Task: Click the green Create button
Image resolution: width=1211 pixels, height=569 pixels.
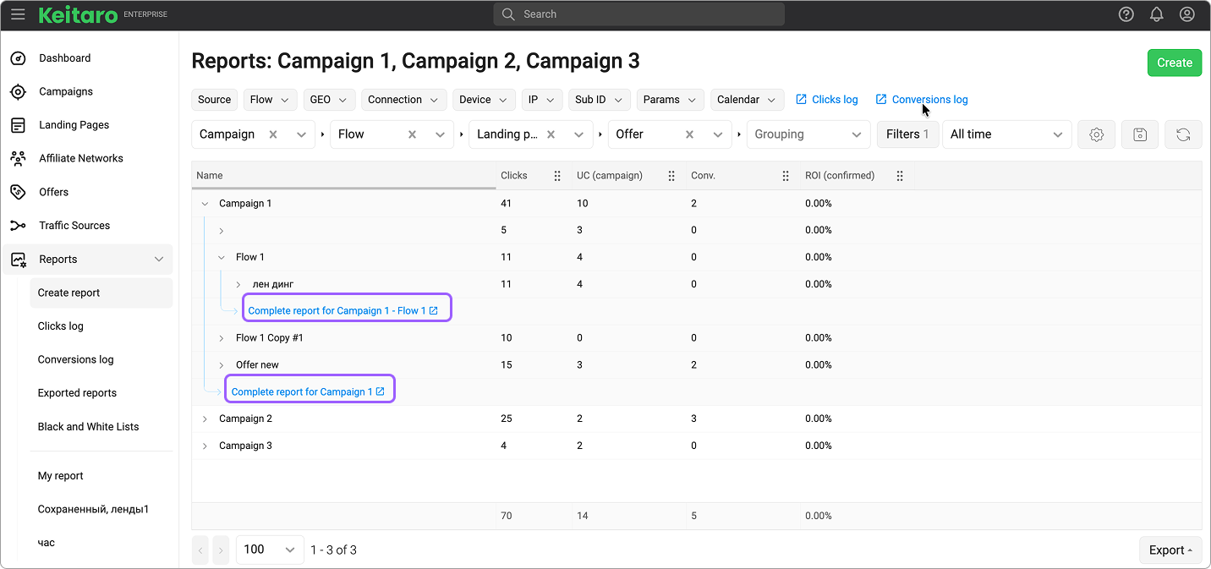Action: (1174, 63)
